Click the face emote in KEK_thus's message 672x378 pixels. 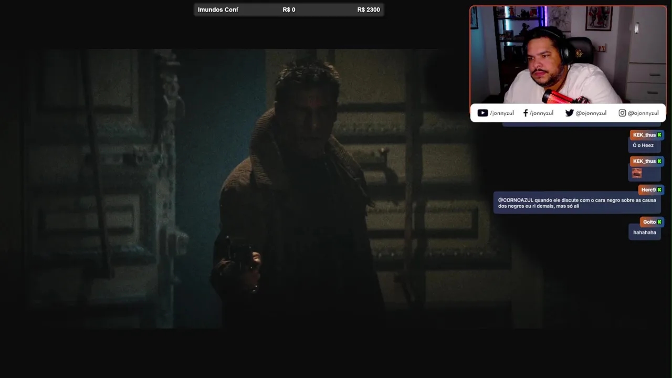point(637,173)
